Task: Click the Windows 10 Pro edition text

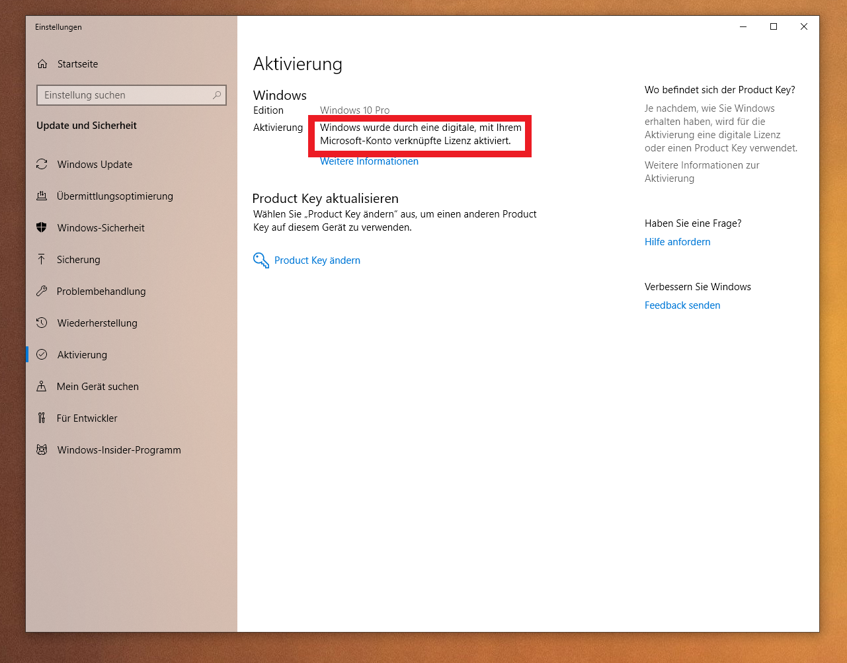Action: tap(355, 110)
